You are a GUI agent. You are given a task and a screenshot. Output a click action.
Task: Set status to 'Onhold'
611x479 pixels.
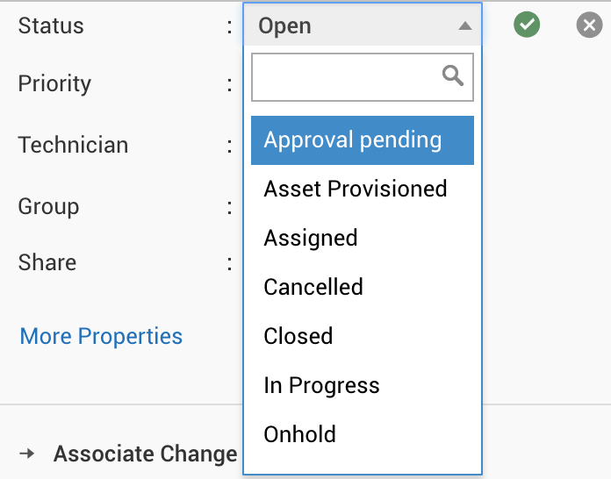[300, 434]
